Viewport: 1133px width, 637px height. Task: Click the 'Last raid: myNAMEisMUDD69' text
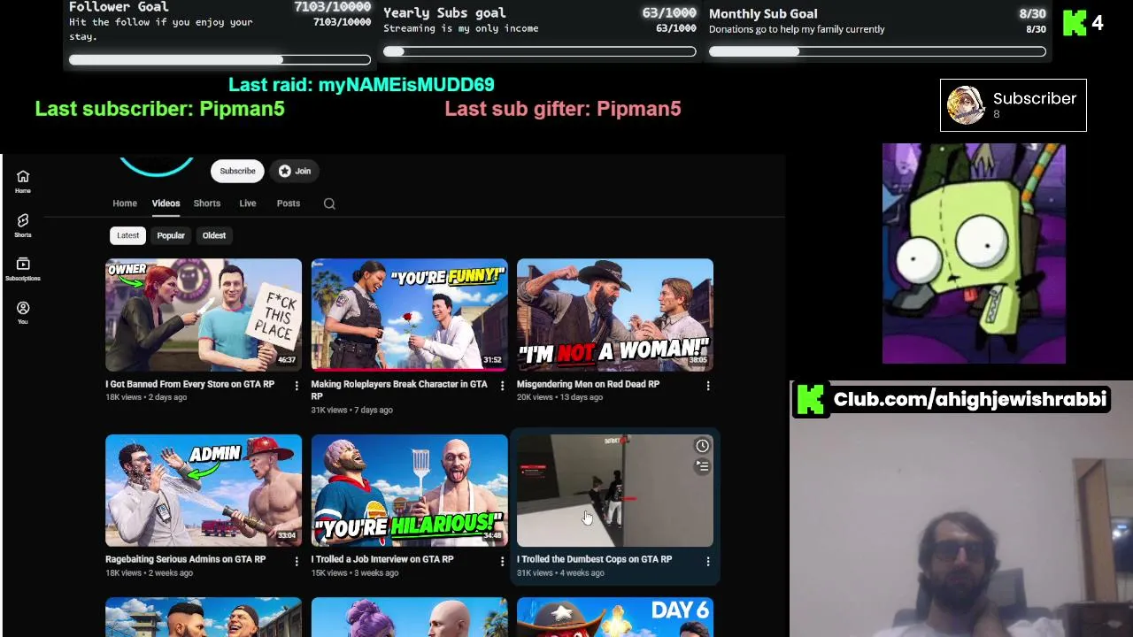361,85
